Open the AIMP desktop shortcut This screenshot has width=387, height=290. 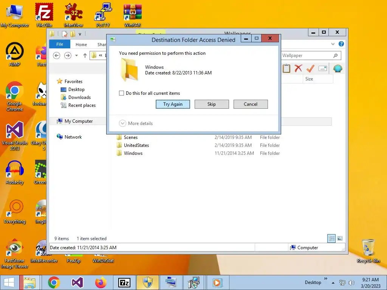click(15, 54)
